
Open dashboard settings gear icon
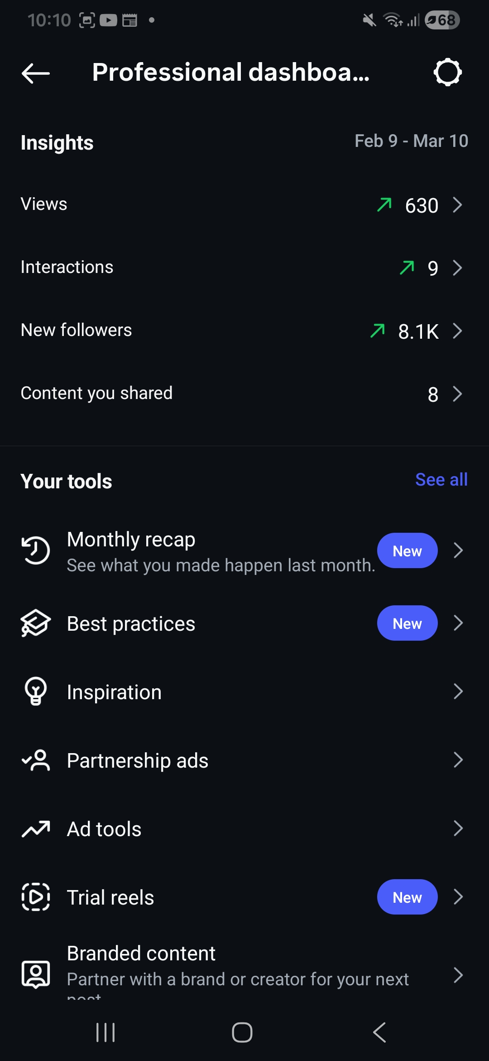point(447,72)
